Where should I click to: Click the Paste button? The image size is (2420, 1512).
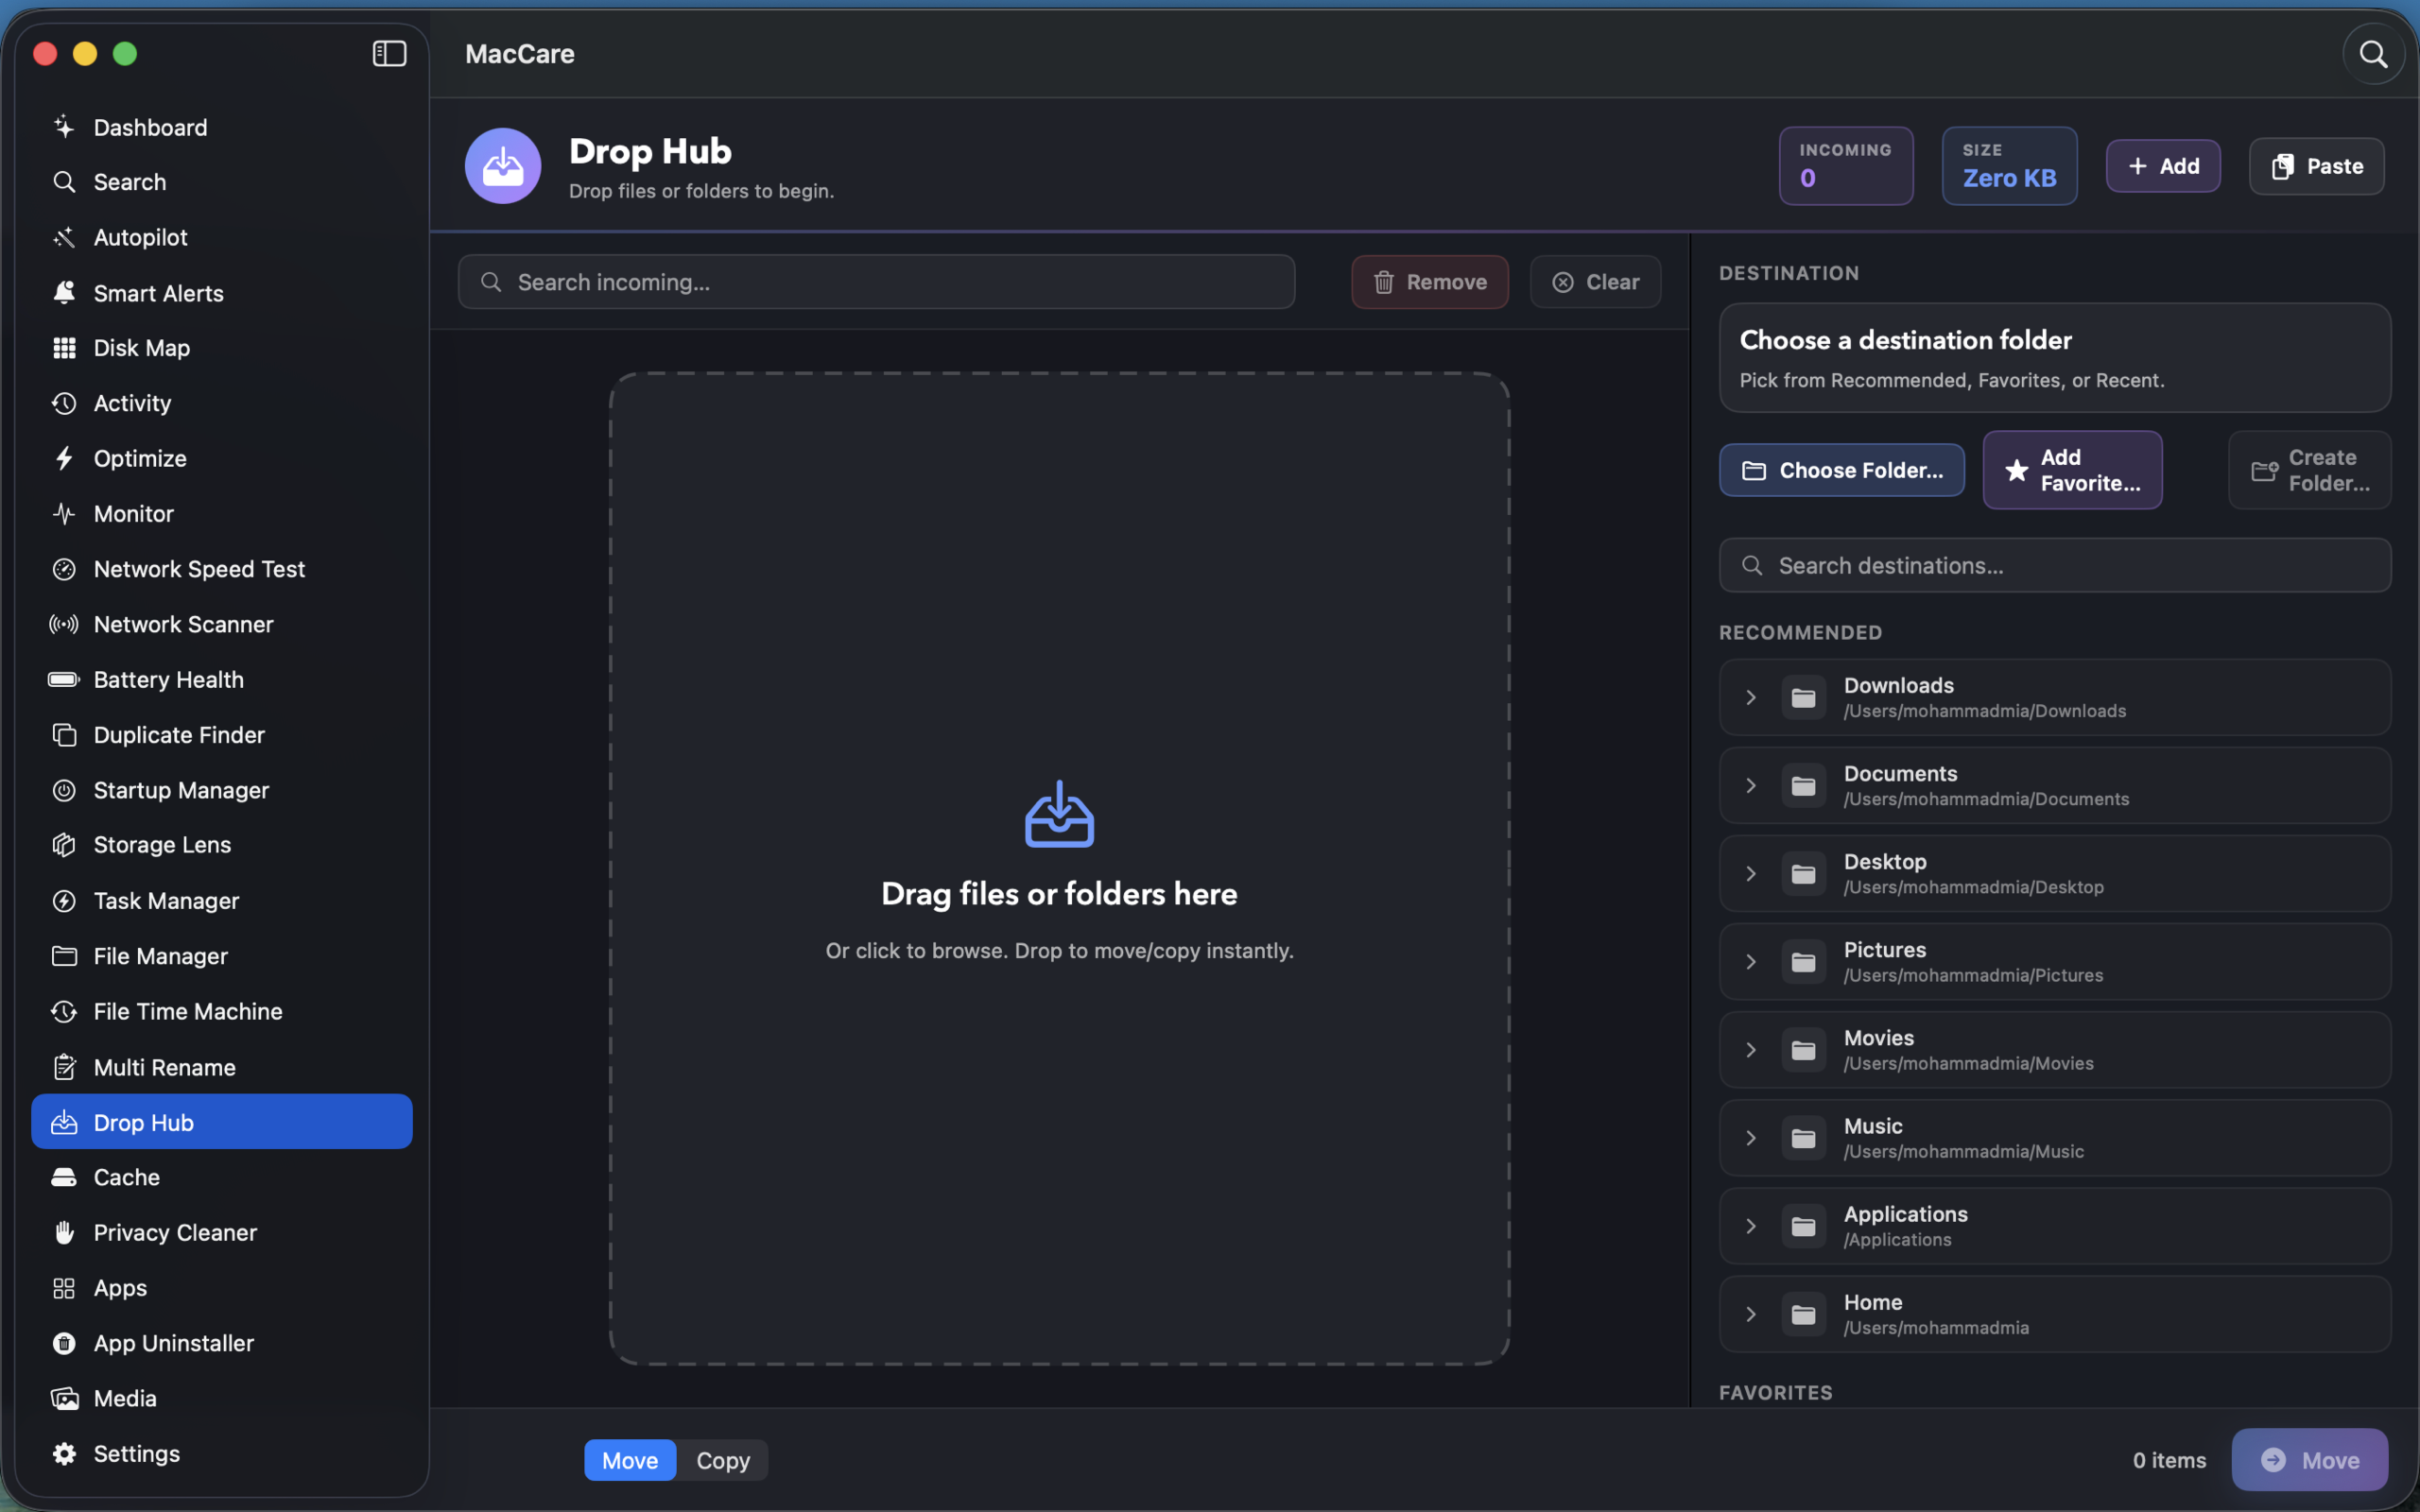2316,166
